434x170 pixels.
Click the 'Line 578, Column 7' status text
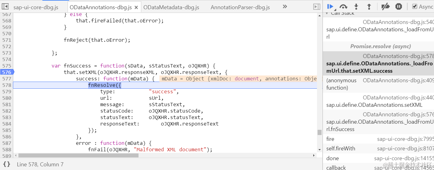coord(40,164)
